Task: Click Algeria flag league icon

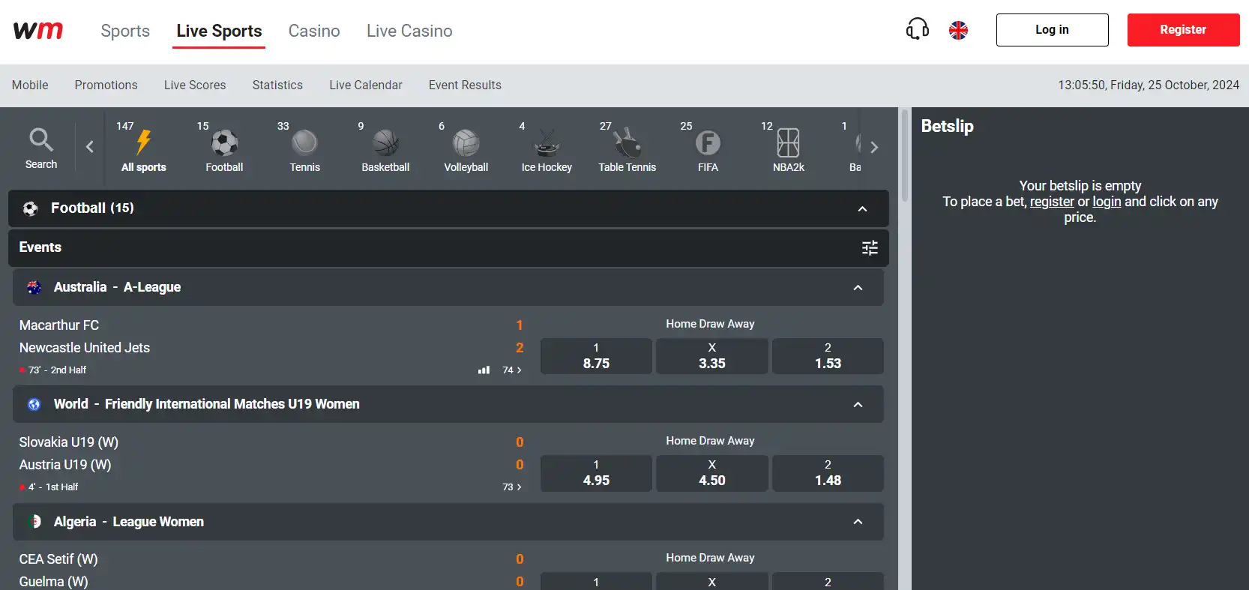Action: coord(34,522)
